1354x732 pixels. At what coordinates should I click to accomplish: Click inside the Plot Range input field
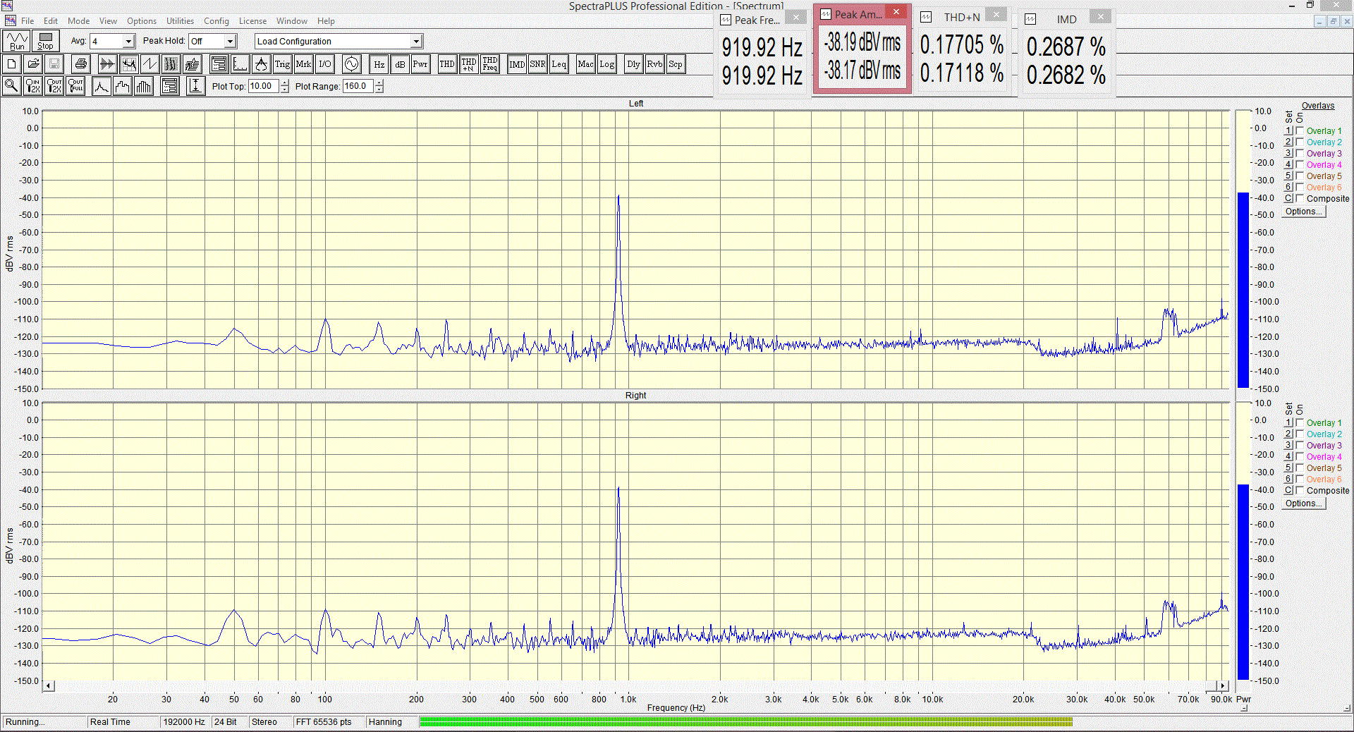click(x=358, y=86)
